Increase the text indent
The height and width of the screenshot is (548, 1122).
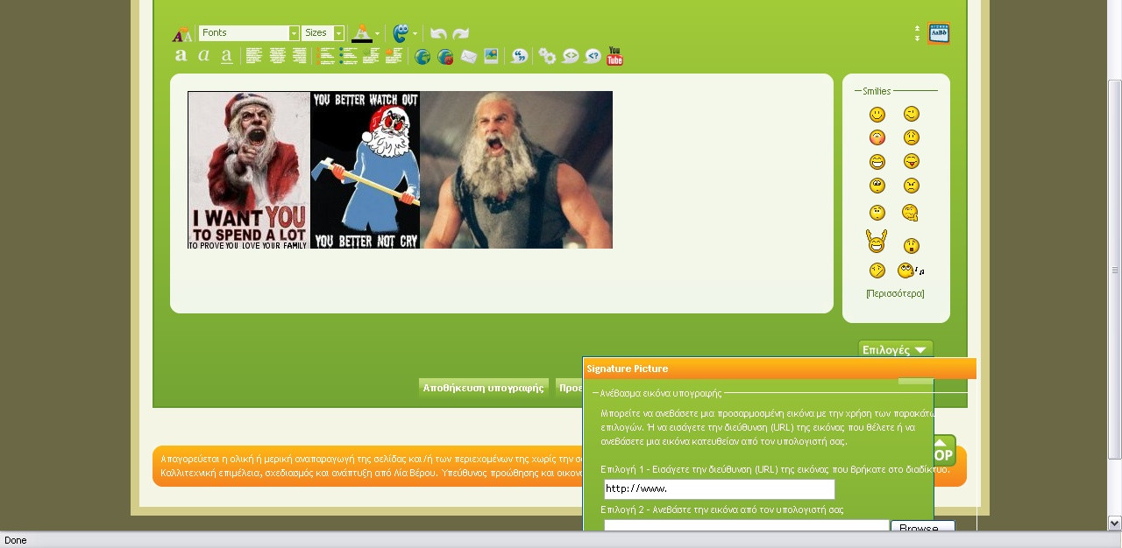394,56
